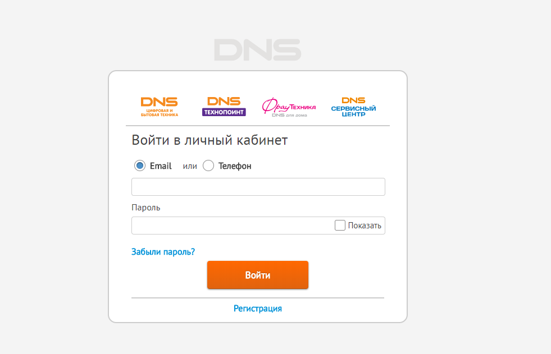Open the DNS Технопоинт brand logo
The height and width of the screenshot is (354, 551).
224,106
